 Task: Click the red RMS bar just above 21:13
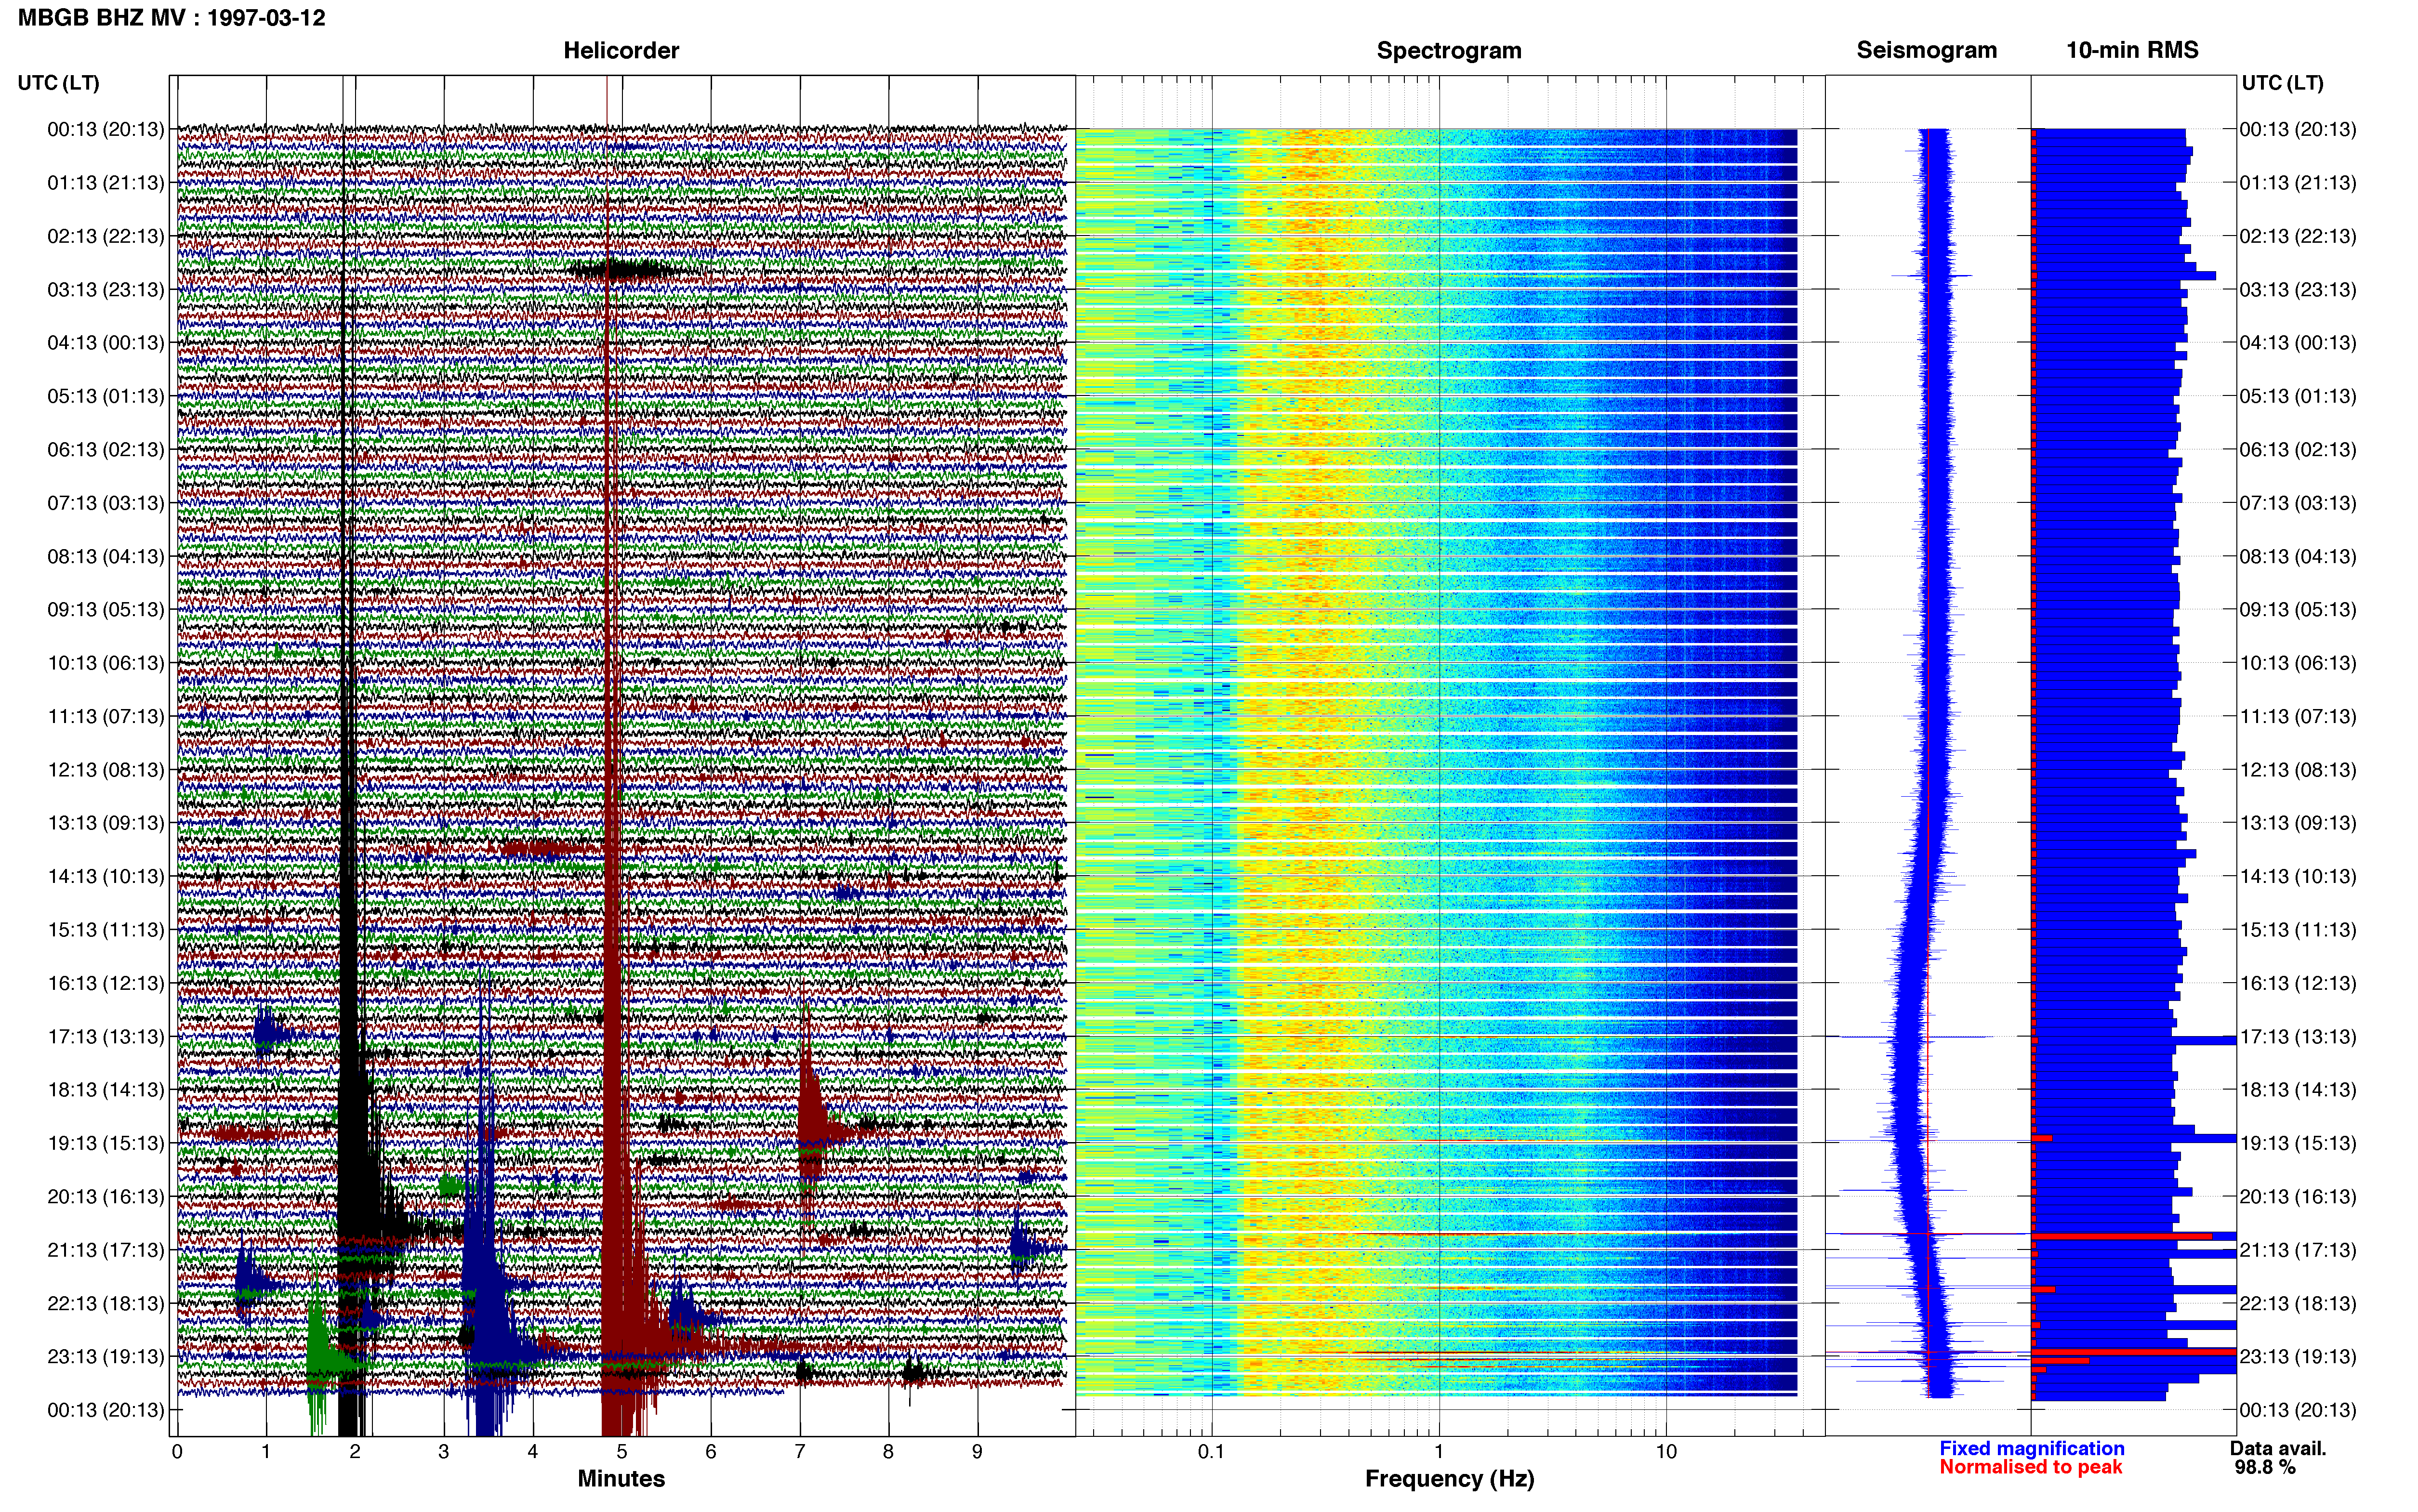click(x=2121, y=1236)
